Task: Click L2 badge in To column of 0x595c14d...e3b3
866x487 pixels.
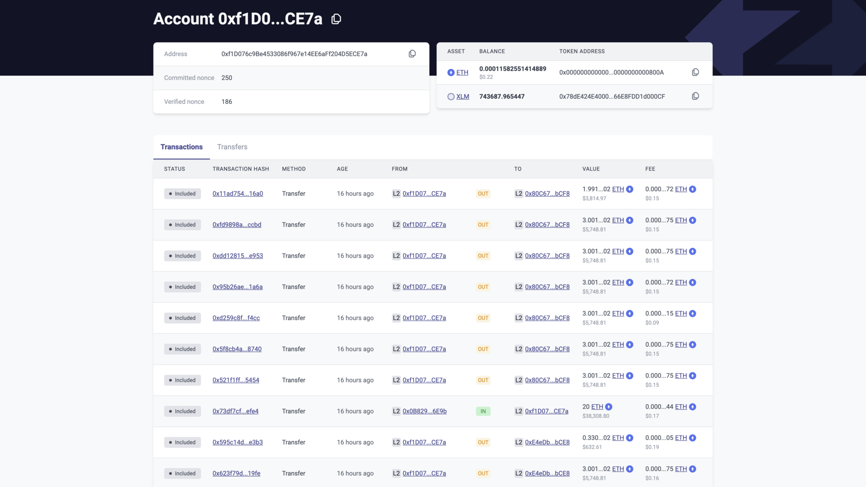Action: 518,442
